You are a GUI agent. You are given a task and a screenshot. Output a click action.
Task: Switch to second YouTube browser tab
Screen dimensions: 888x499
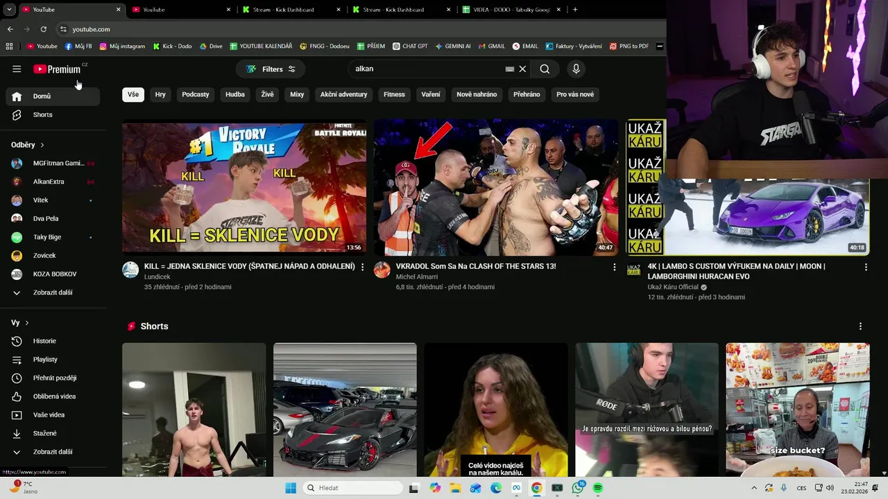point(180,10)
